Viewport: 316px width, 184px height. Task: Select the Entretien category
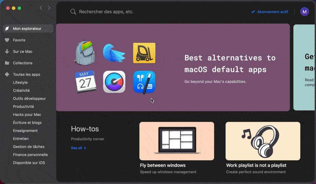pyautogui.click(x=21, y=139)
